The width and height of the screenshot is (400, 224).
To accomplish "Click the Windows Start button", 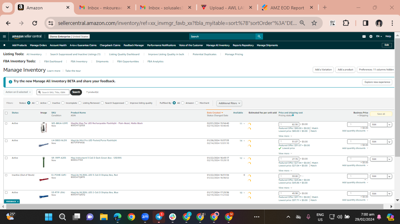I will (x=48, y=217).
